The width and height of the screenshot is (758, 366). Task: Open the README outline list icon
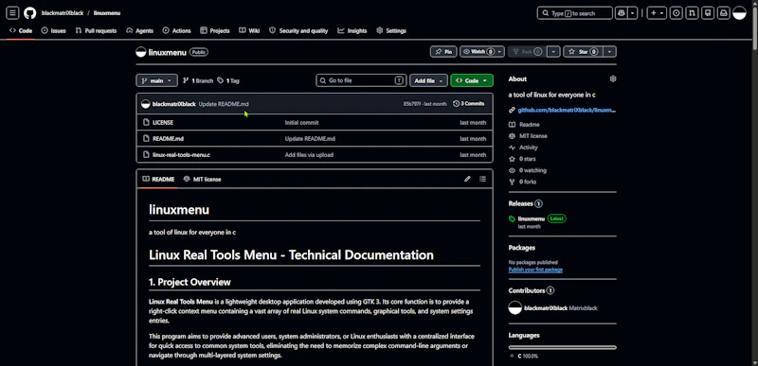(x=482, y=179)
